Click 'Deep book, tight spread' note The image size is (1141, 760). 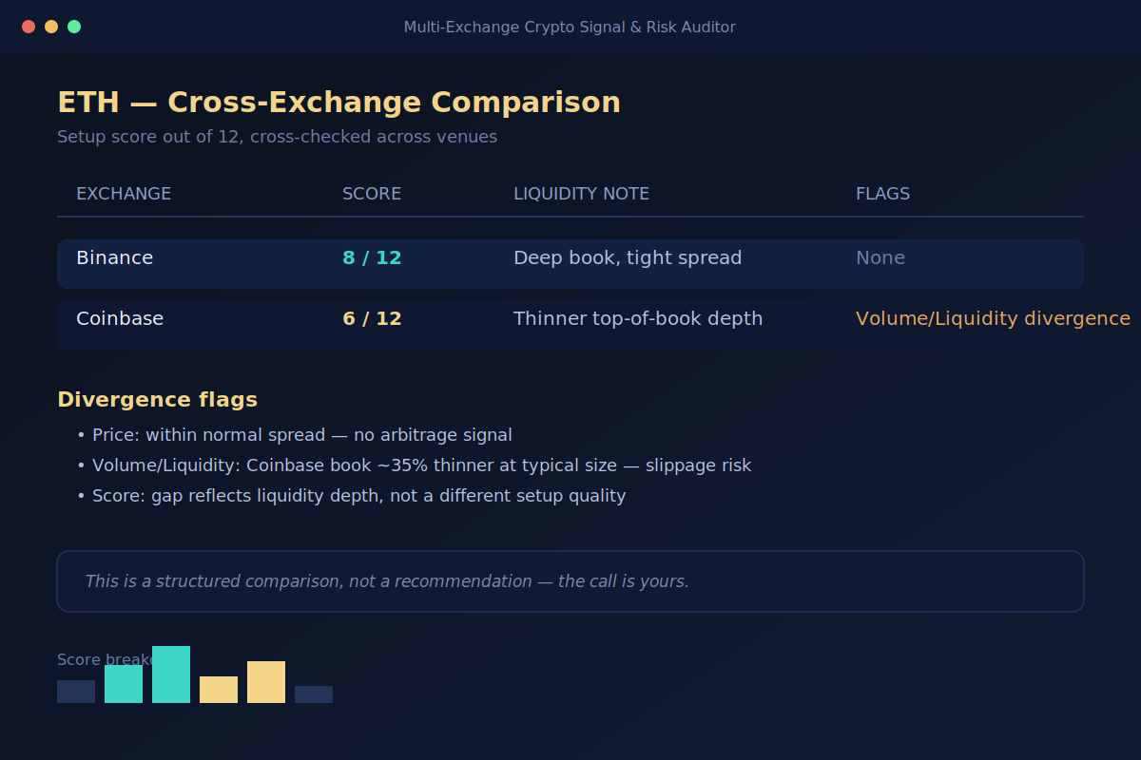pos(628,258)
